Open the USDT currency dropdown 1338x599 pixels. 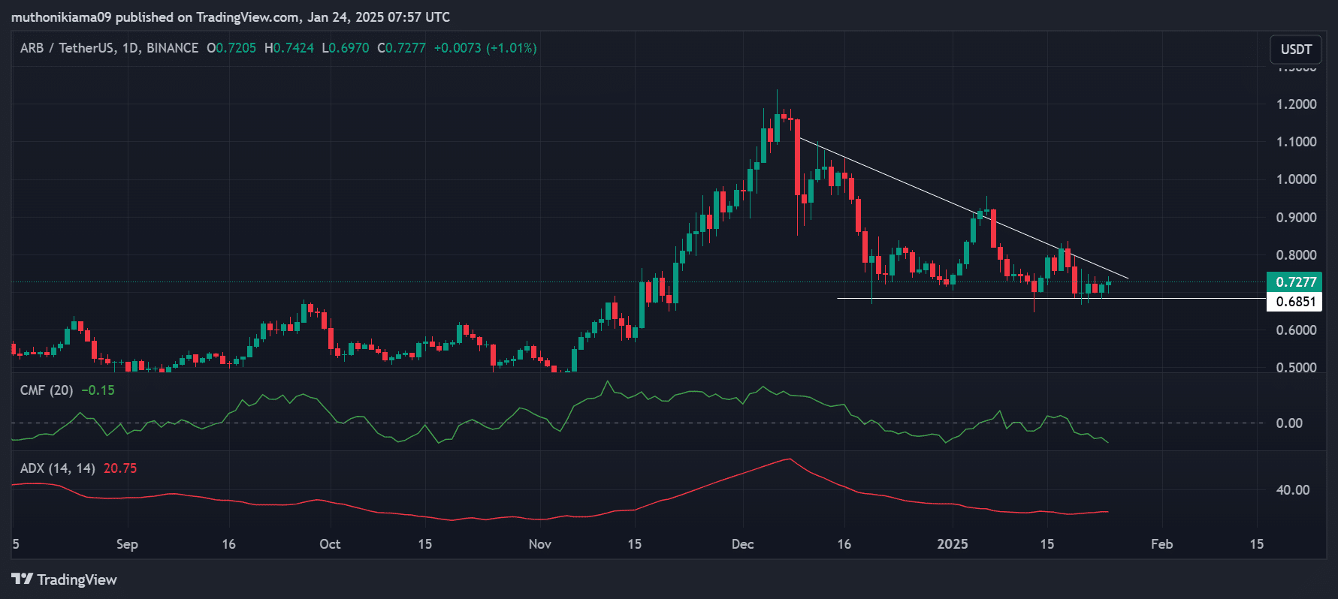pos(1295,50)
